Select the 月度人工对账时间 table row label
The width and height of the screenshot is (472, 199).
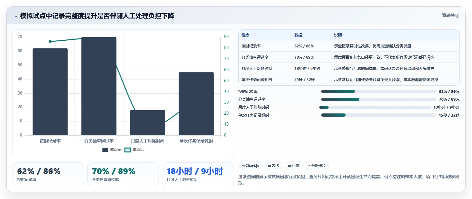pos(257,69)
